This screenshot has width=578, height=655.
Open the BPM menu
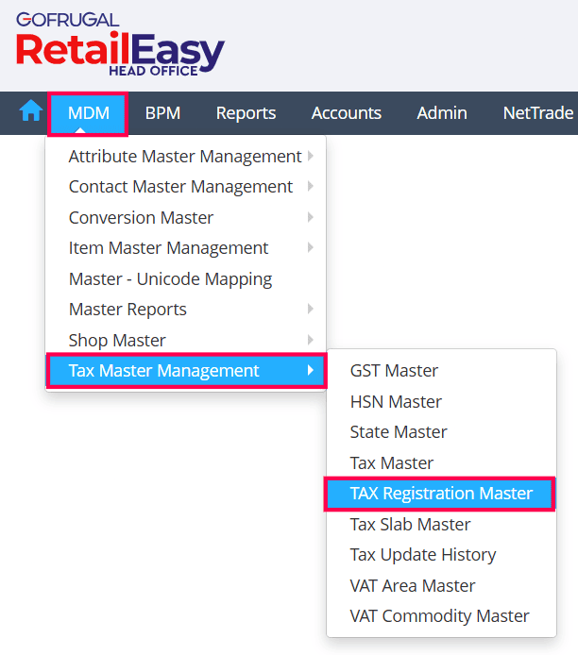tap(162, 113)
